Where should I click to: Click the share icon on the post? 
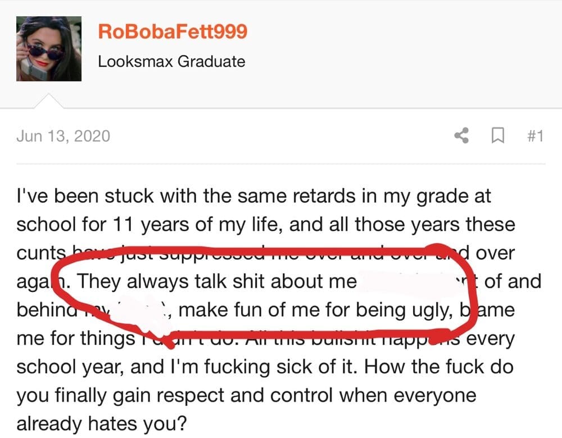click(462, 136)
